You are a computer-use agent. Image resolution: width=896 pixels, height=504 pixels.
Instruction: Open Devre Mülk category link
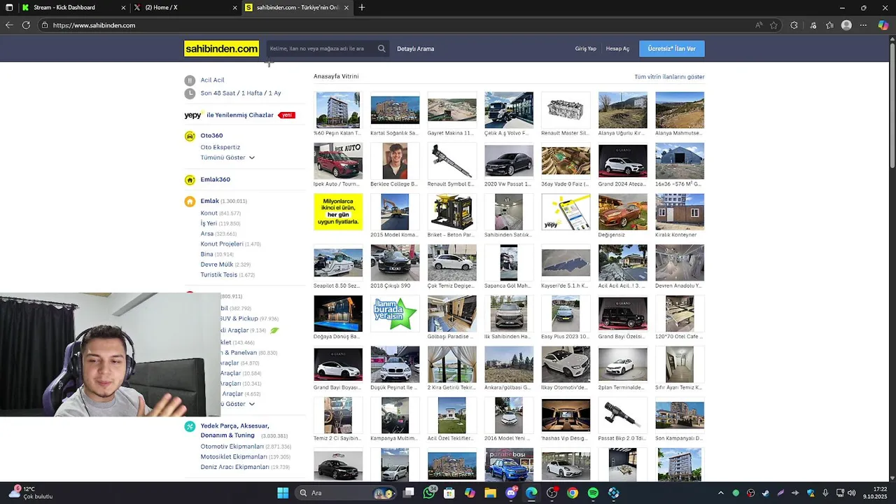point(217,265)
